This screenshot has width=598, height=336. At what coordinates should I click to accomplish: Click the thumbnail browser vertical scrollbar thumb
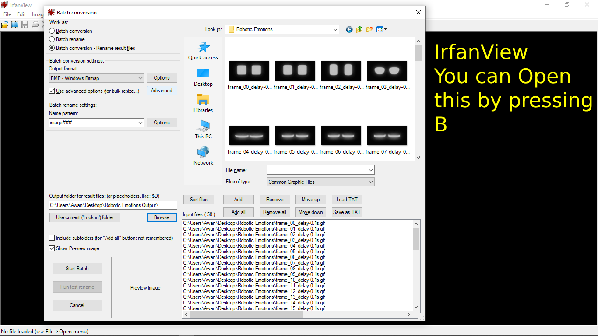[x=418, y=52]
